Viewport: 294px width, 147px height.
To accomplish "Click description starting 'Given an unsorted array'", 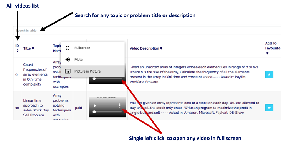I will point(194,74).
